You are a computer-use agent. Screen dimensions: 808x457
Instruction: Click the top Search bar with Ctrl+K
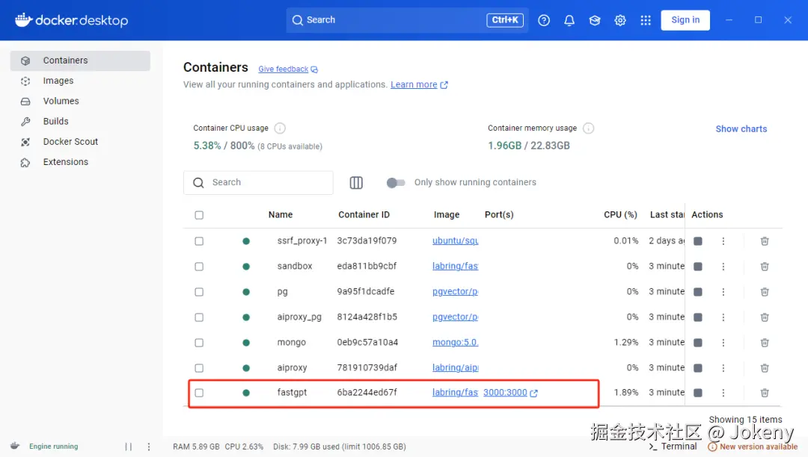point(407,20)
